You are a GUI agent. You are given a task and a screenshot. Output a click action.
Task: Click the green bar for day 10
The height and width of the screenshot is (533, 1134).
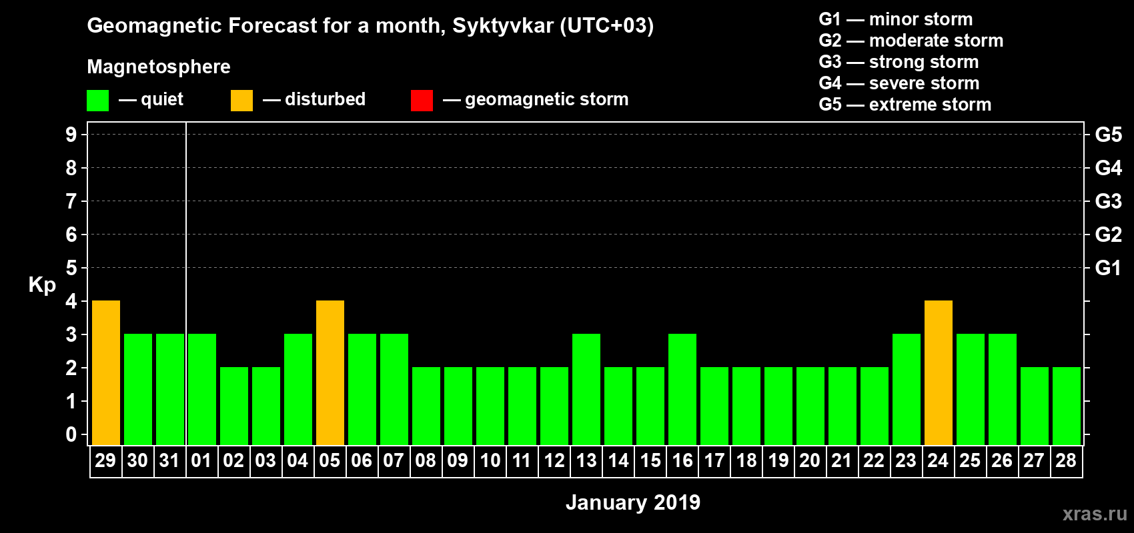(490, 406)
